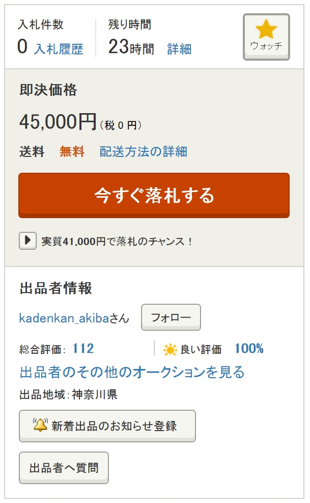Open the 総合評価 score 112
This screenshot has width=310, height=503.
[x=83, y=349]
